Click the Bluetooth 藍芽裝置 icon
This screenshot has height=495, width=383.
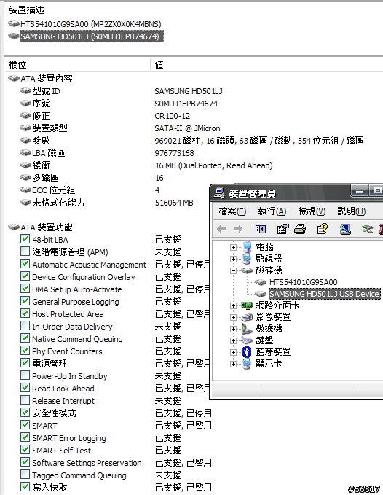[247, 352]
